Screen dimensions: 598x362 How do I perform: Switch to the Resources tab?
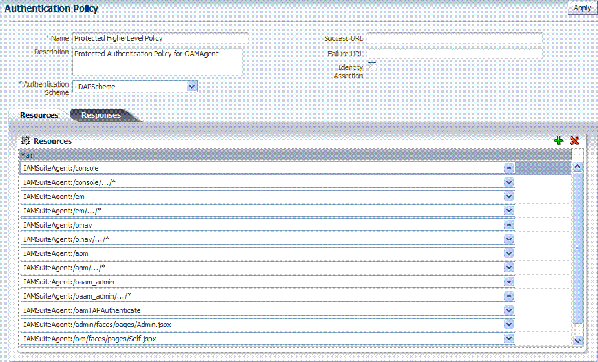tap(39, 115)
